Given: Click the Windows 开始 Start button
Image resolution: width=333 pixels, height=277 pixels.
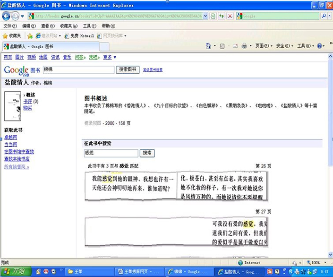Looking at the screenshot, I should pyautogui.click(x=16, y=271).
